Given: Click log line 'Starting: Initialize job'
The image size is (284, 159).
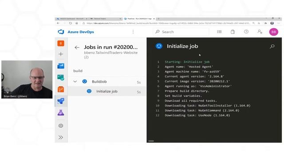Looking at the screenshot, I should click(x=187, y=62).
